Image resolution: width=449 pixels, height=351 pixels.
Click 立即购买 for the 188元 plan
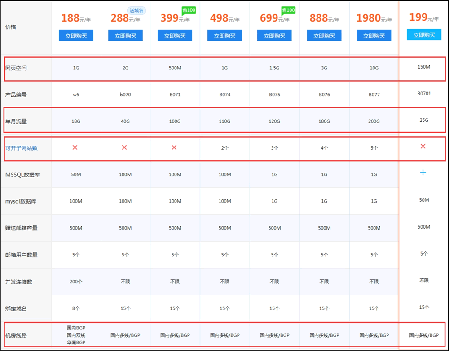click(76, 35)
